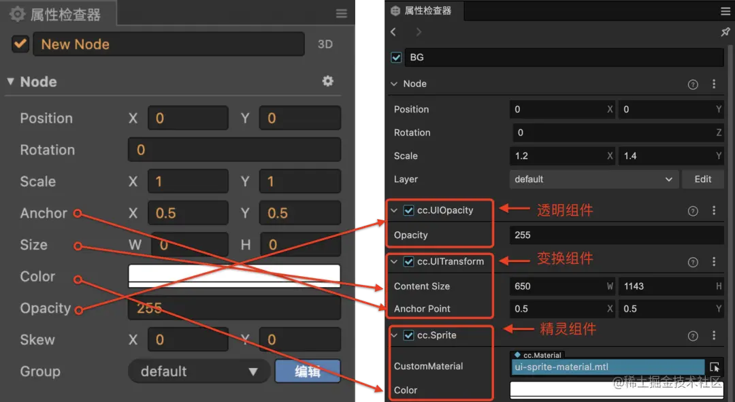
Task: Select the left 属性检查器 tab
Action: click(59, 14)
